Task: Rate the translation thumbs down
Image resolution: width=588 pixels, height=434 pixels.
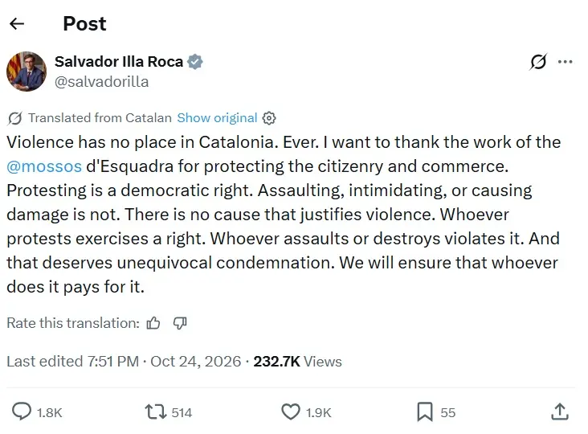Action: [x=180, y=323]
